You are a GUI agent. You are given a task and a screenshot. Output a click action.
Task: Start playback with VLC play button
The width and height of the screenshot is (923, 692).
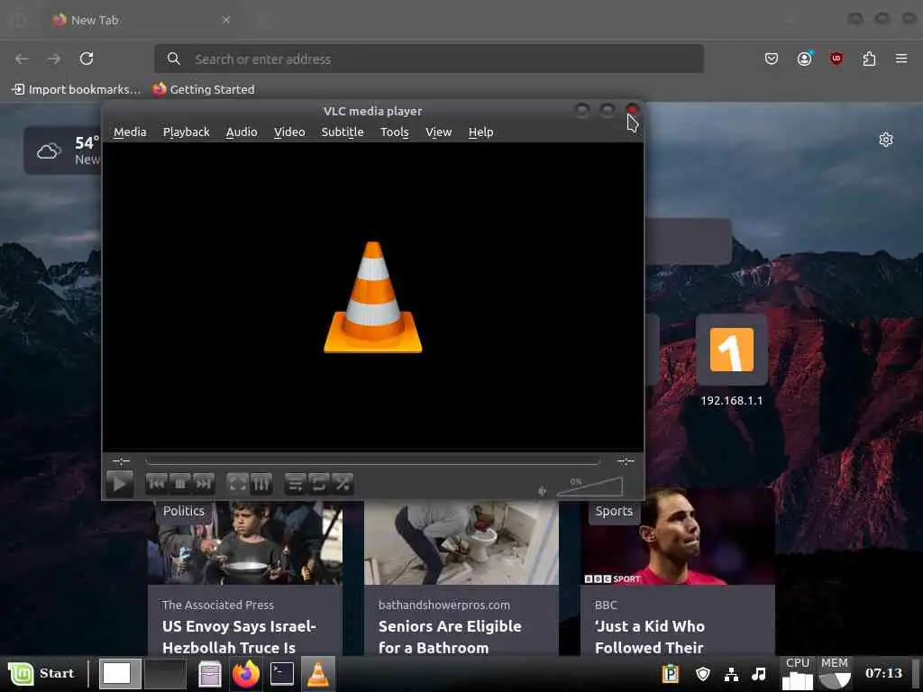[x=120, y=484]
